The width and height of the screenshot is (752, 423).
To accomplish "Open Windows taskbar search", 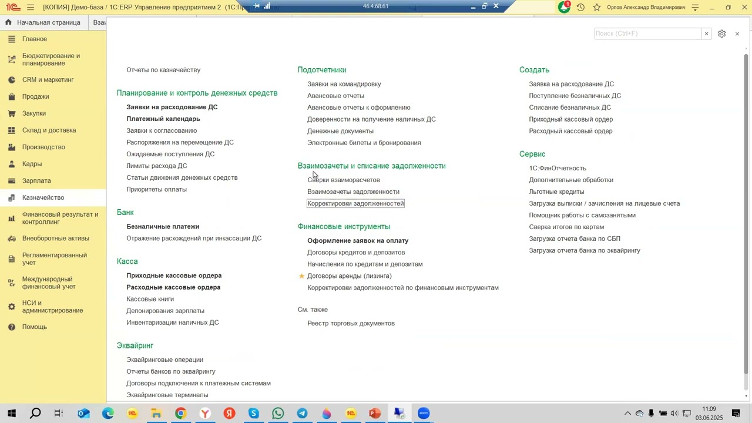I will pyautogui.click(x=35, y=414).
